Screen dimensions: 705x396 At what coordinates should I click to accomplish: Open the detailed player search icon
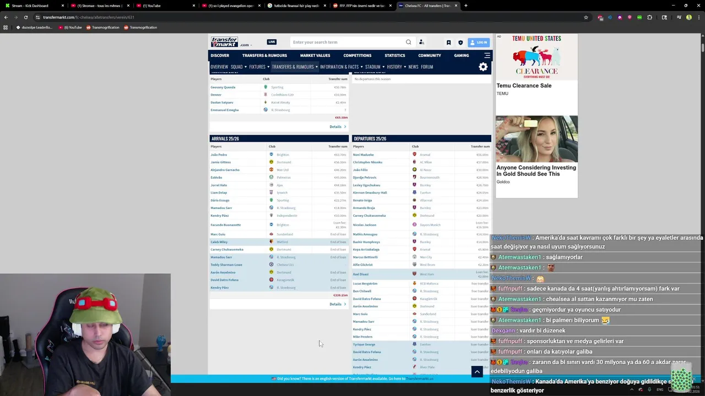(421, 42)
